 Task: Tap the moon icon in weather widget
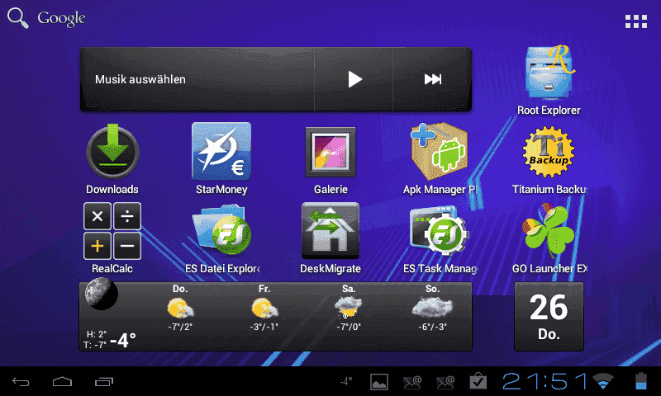tap(101, 294)
